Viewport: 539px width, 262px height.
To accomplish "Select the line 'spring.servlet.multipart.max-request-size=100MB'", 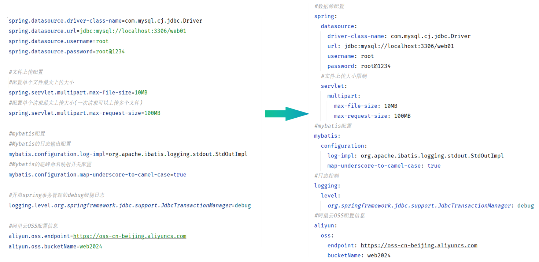I will [85, 113].
